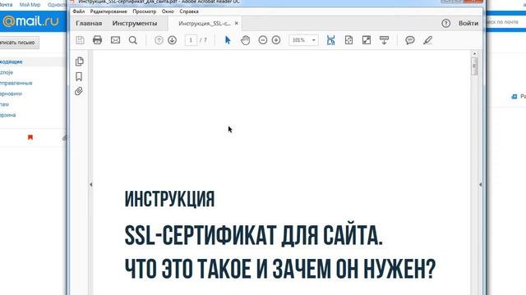Open the Find text magnifier icon
526x295 pixels.
pos(133,40)
